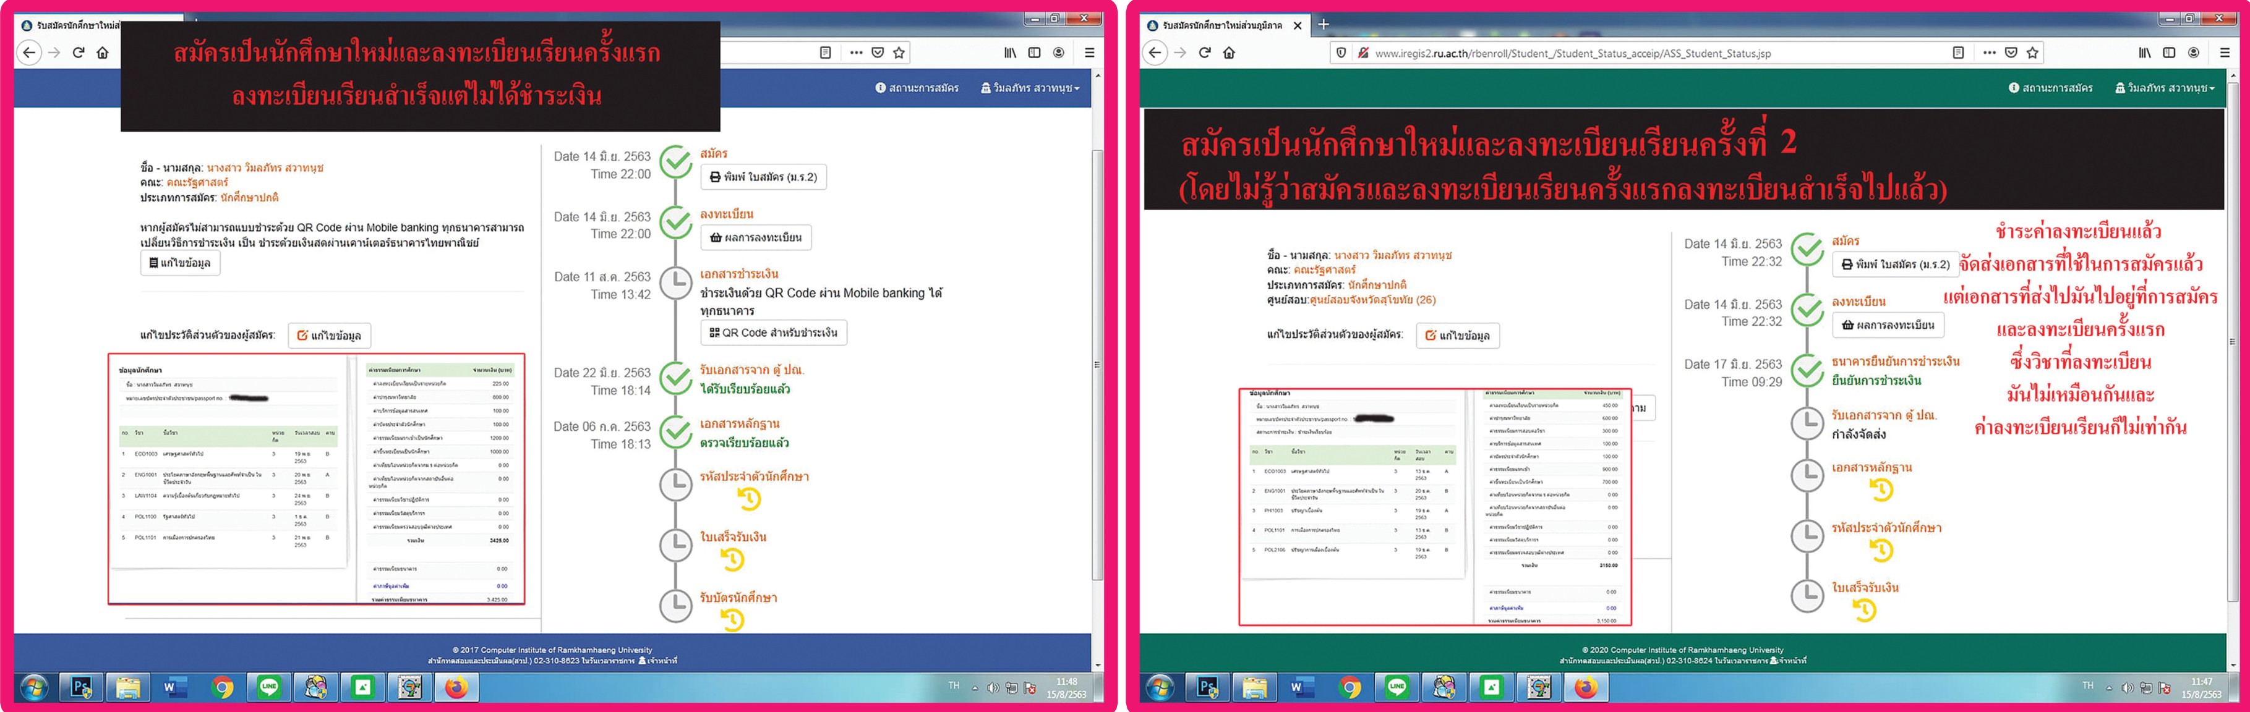
Task: Open File Explorer from left screenshot taskbar
Action: pos(129,687)
